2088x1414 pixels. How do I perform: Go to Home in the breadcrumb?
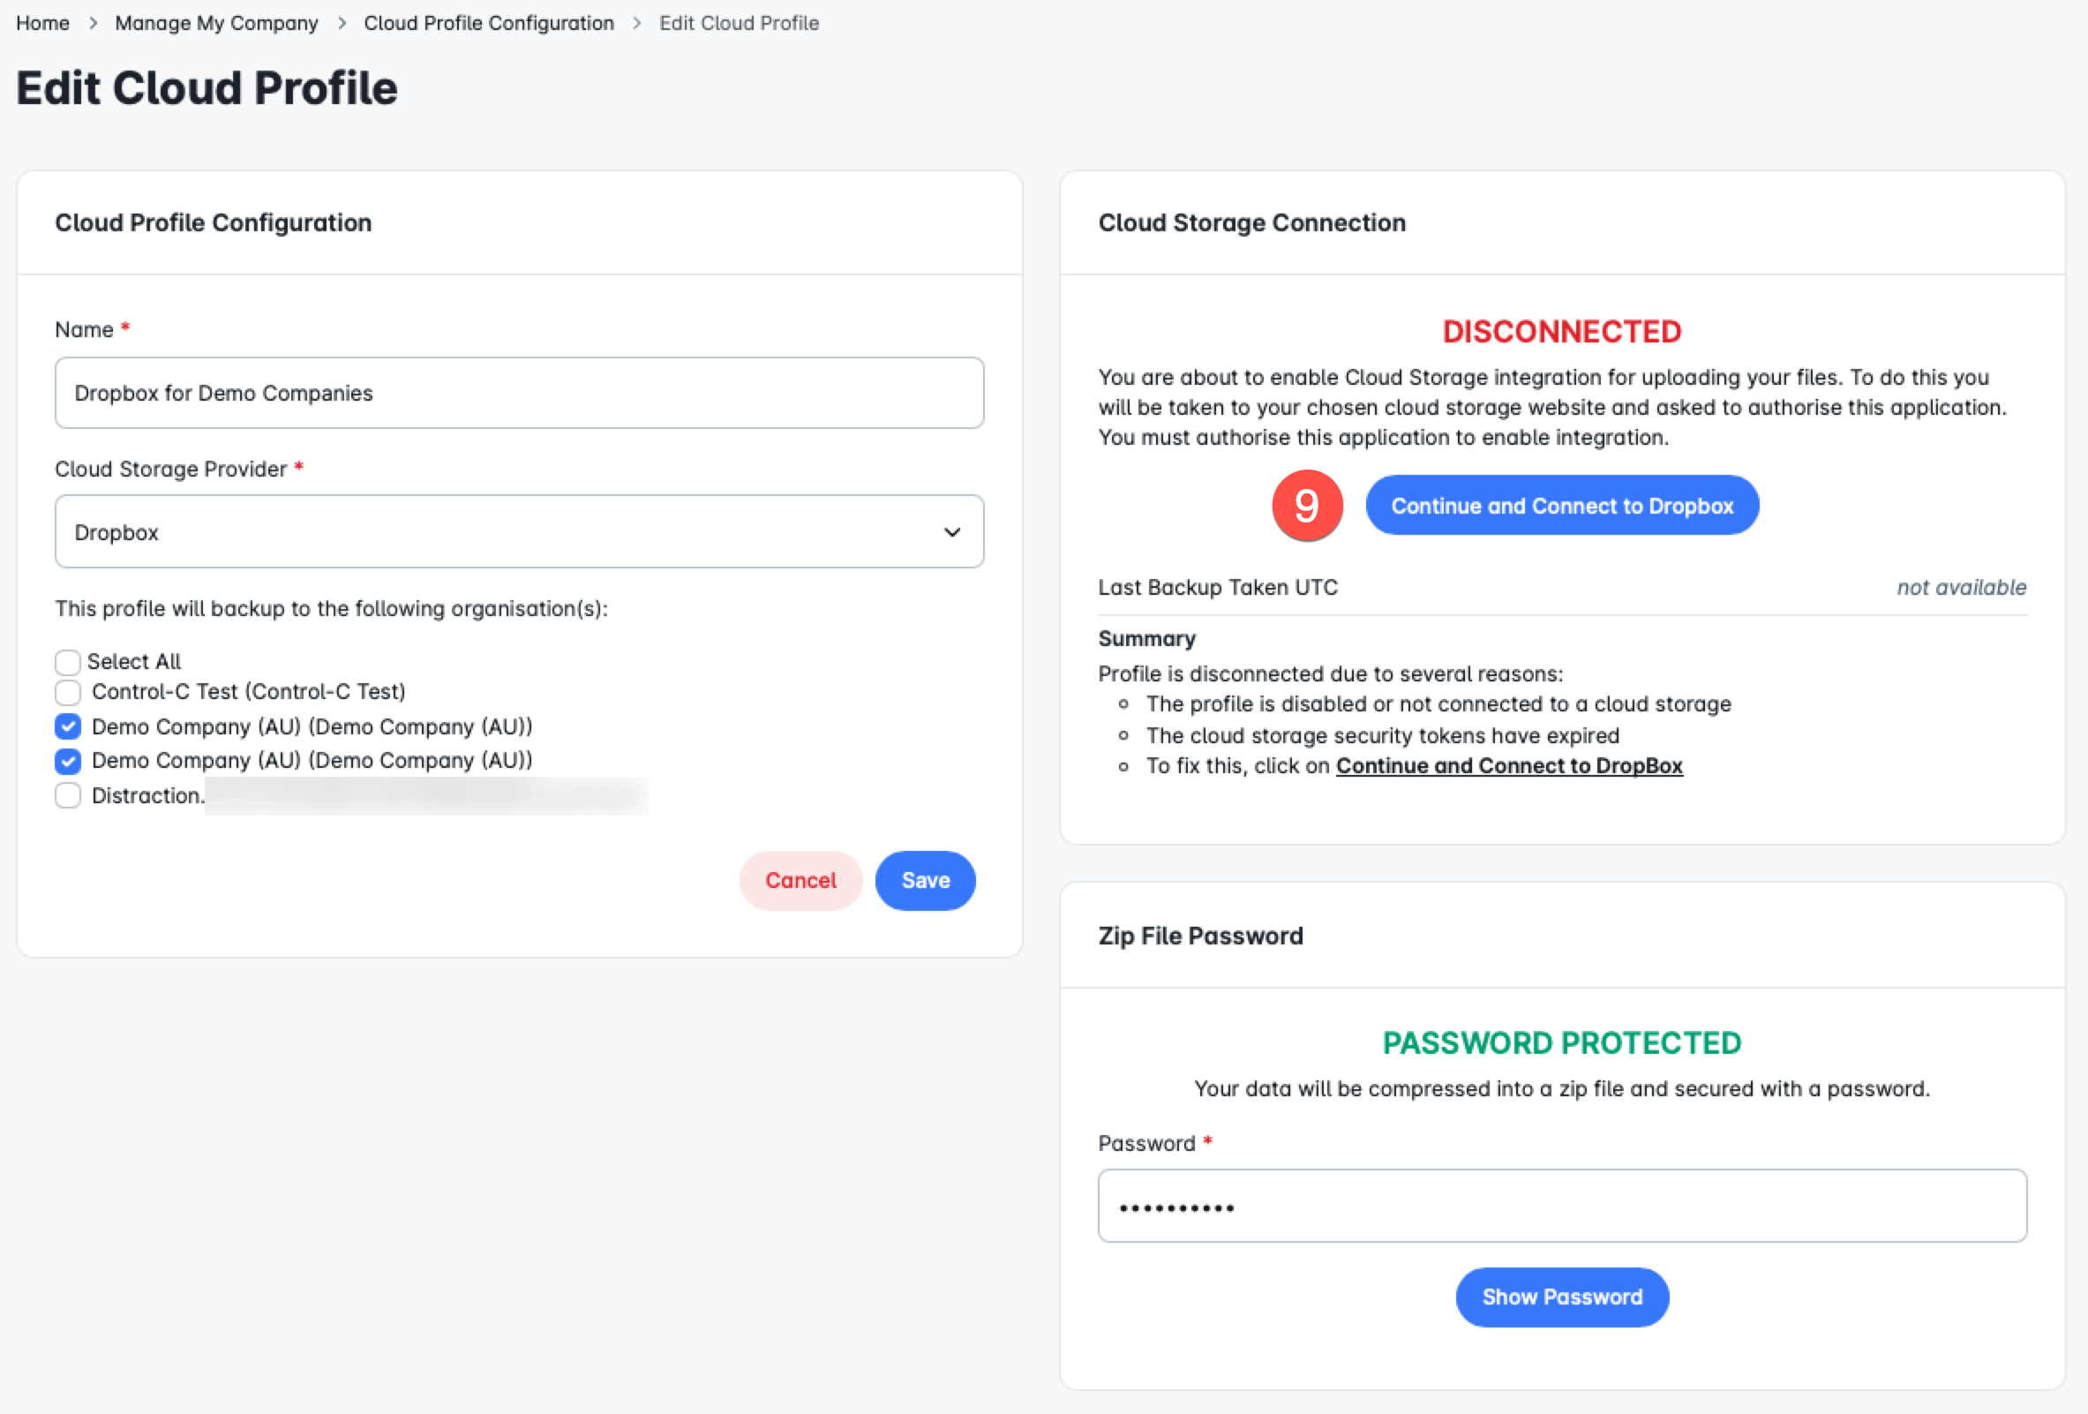[42, 23]
